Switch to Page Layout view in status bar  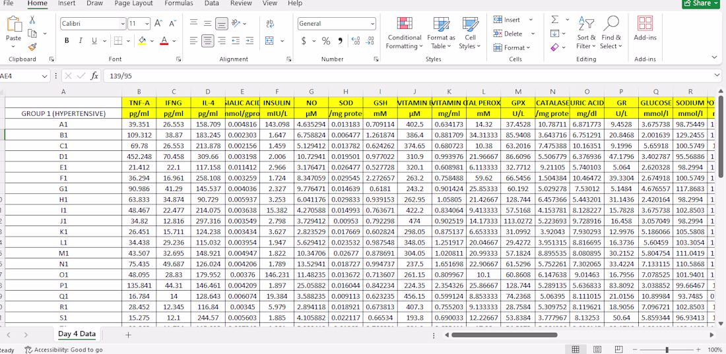597,349
